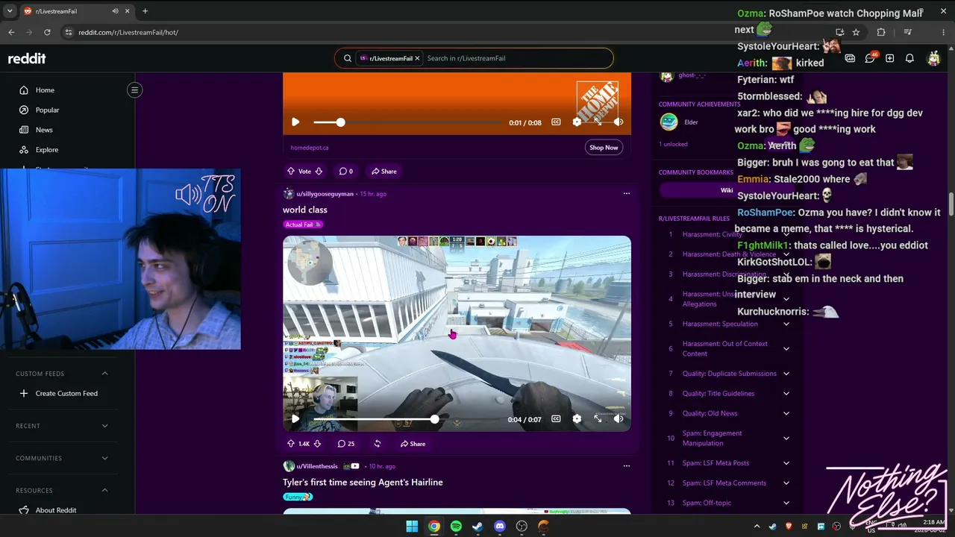This screenshot has height=537, width=955.
Task: Open u/sillygooseguyman profile
Action: pos(325,194)
